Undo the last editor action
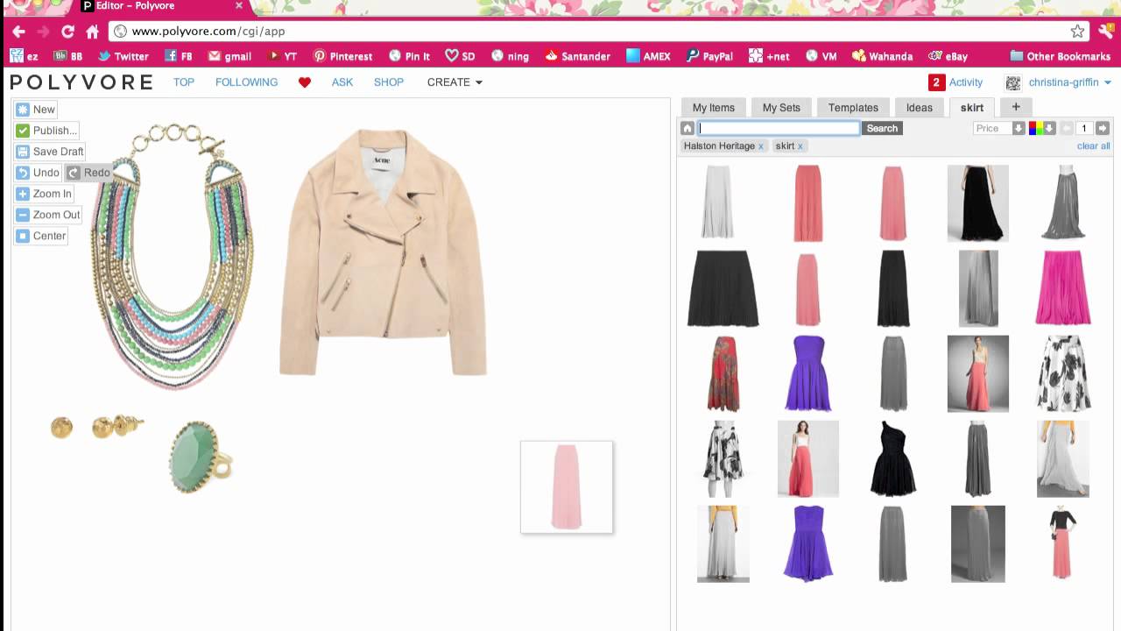Viewport: 1121px width, 631px height. [x=38, y=173]
